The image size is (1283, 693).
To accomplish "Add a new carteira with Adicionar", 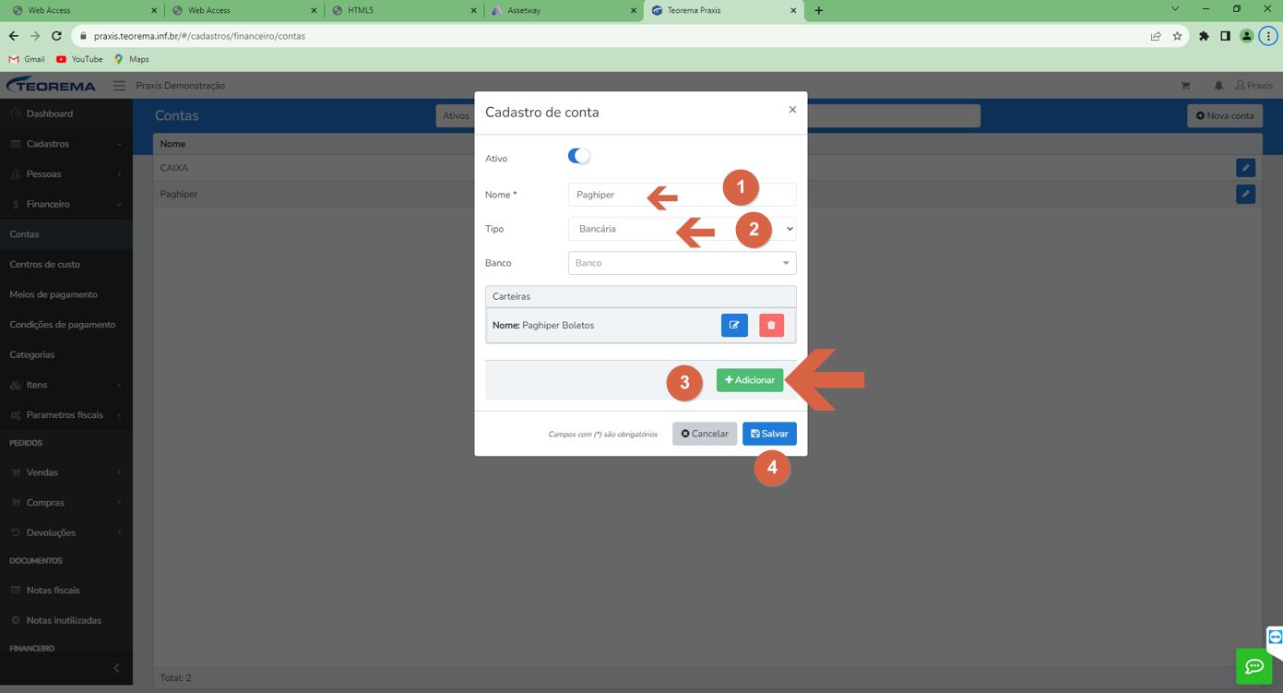I will (750, 380).
